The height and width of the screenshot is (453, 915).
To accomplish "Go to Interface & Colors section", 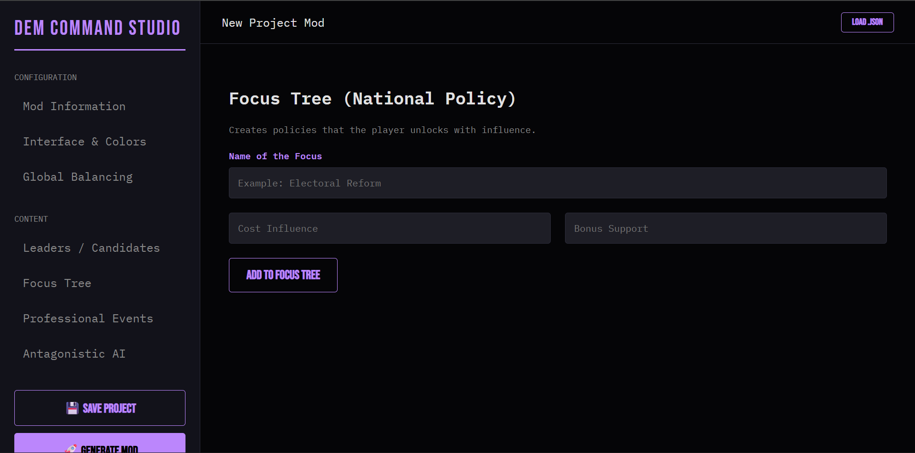I will [84, 142].
